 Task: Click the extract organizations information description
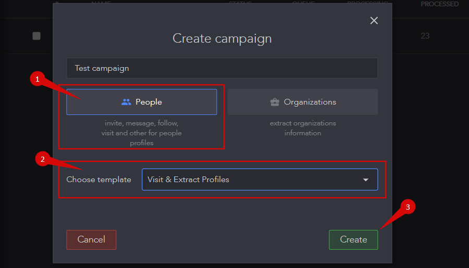(303, 128)
